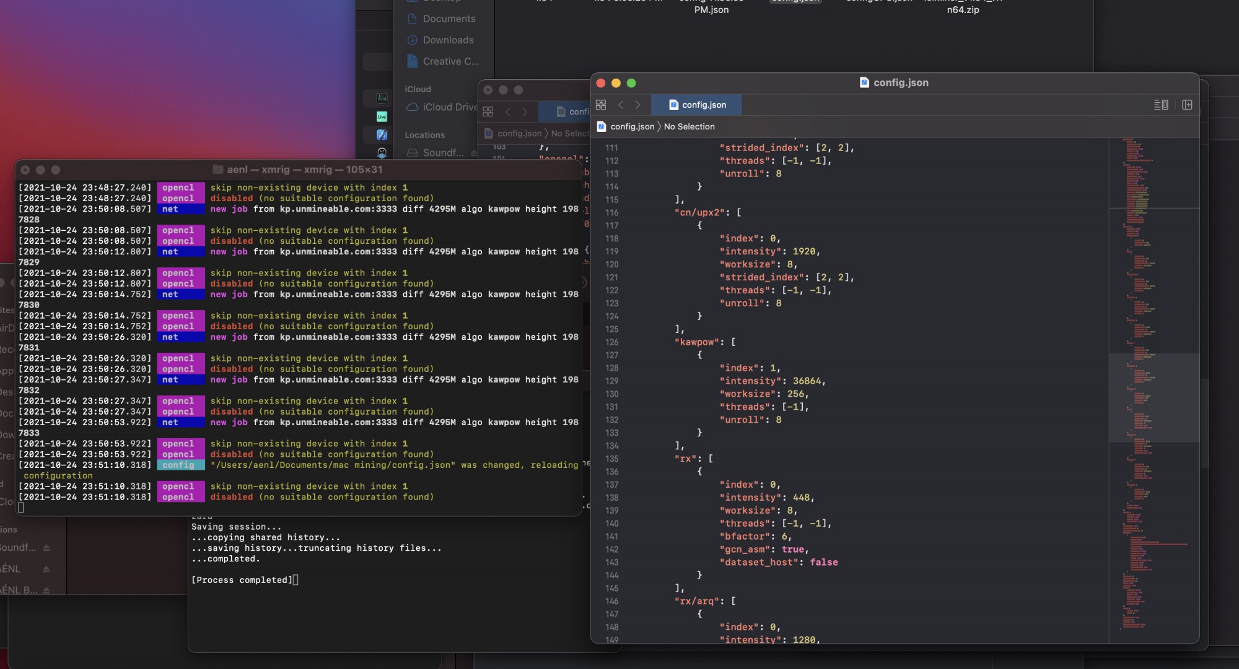Click the iCloud Drive cloud icon in Finder
1239x669 pixels.
click(412, 107)
